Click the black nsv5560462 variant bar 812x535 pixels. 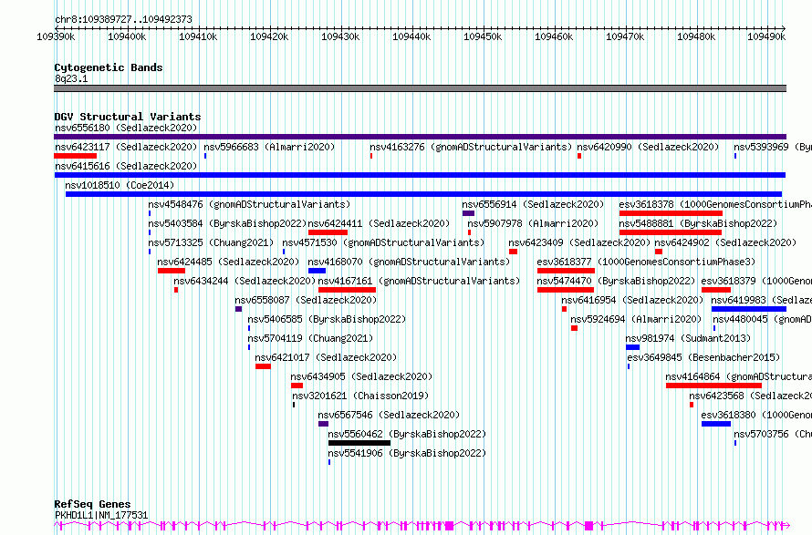(x=359, y=443)
